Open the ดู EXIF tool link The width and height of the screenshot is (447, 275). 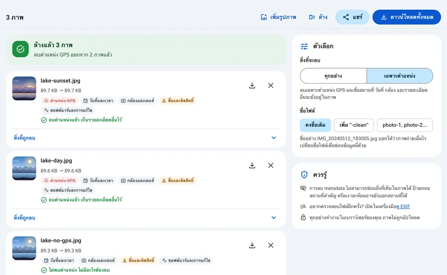[x=403, y=206]
